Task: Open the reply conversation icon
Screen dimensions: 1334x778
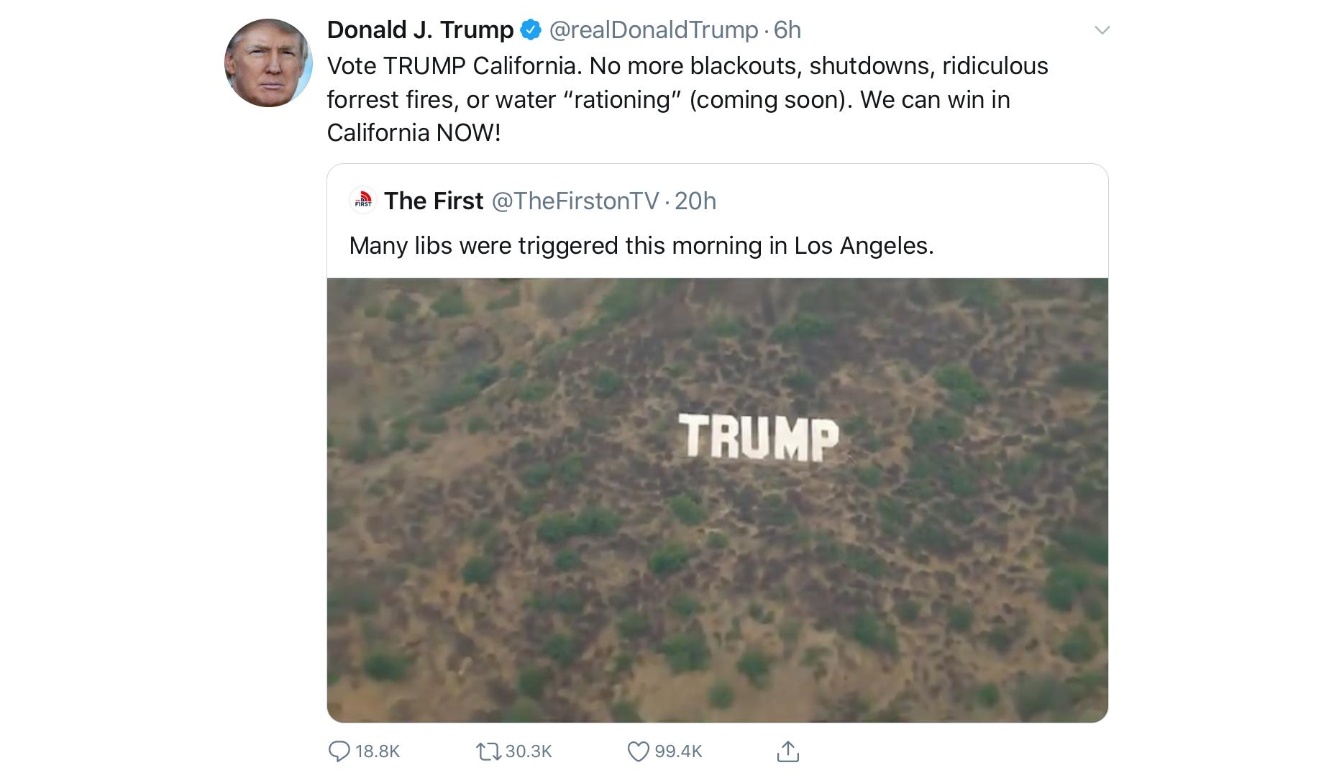Action: [342, 752]
